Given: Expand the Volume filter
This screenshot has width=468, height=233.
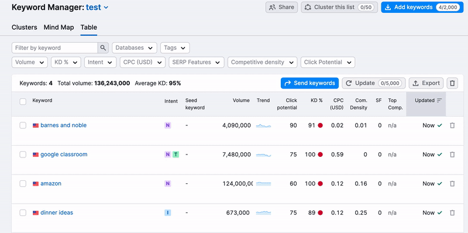Looking at the screenshot, I should point(30,62).
